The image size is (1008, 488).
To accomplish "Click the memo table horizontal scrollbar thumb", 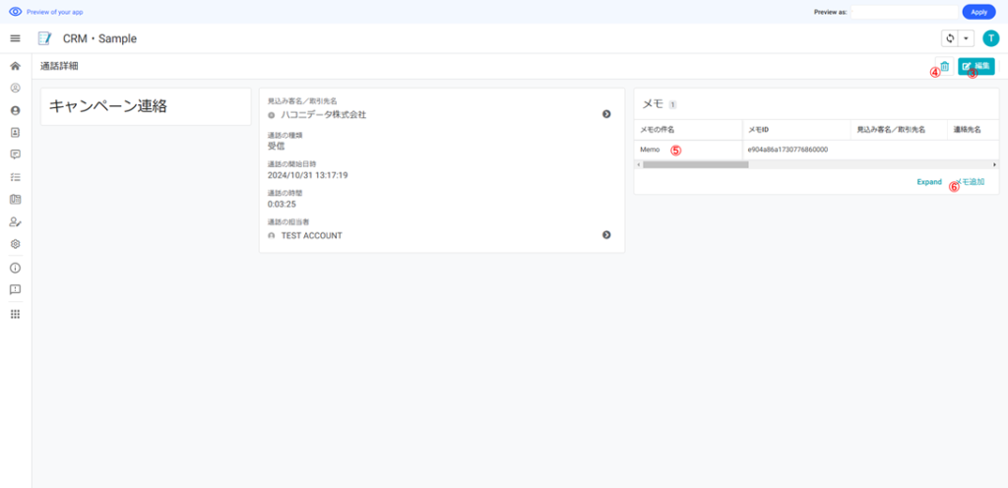I will 696,165.
